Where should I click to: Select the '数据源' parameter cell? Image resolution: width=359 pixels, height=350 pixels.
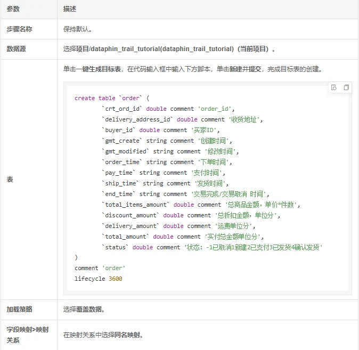pos(29,49)
